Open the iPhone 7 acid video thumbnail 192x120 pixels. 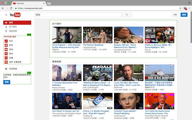(98, 101)
